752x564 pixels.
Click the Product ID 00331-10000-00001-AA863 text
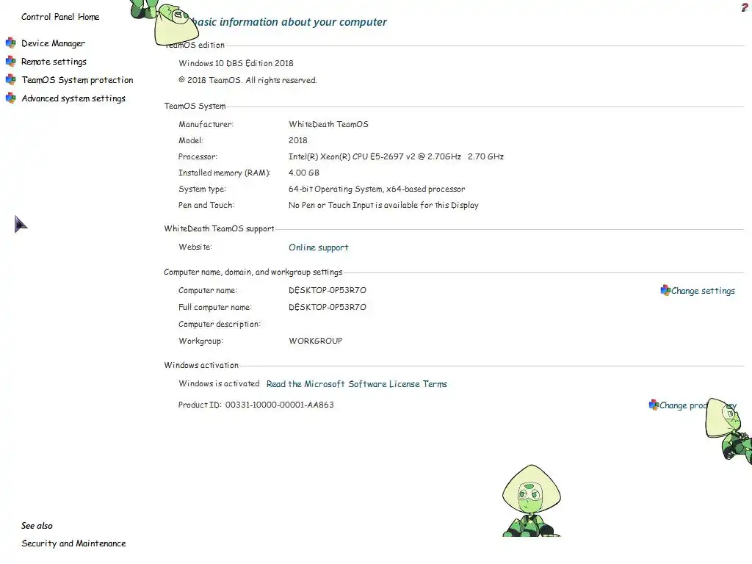tap(256, 405)
